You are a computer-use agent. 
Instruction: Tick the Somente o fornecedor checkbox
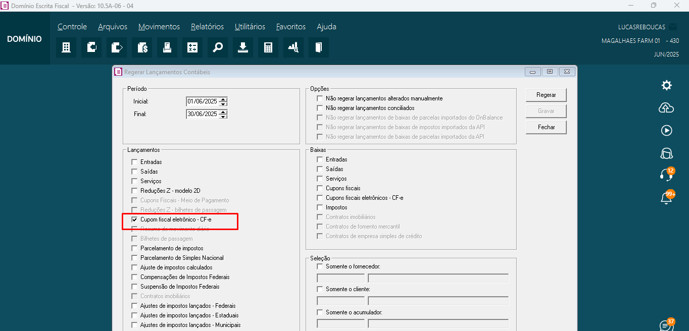tap(320, 266)
